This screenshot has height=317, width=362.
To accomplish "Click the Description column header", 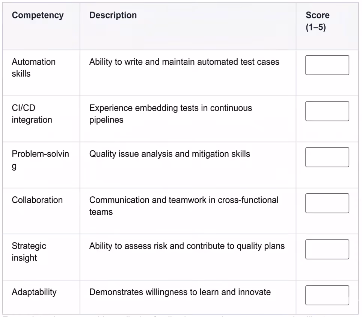I will pos(113,15).
